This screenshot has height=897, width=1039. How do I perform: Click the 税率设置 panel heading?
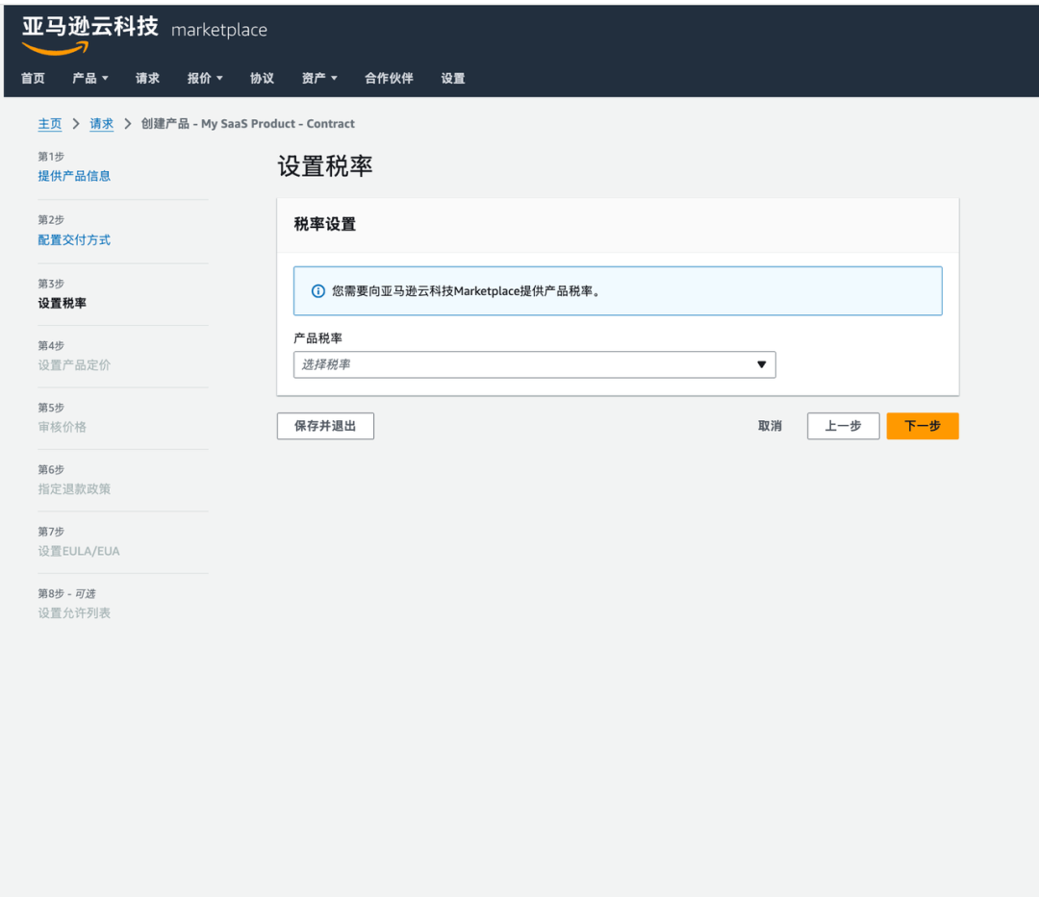coord(325,224)
